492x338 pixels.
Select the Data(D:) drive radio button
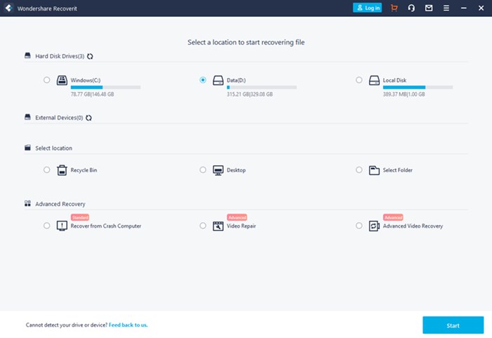[203, 80]
